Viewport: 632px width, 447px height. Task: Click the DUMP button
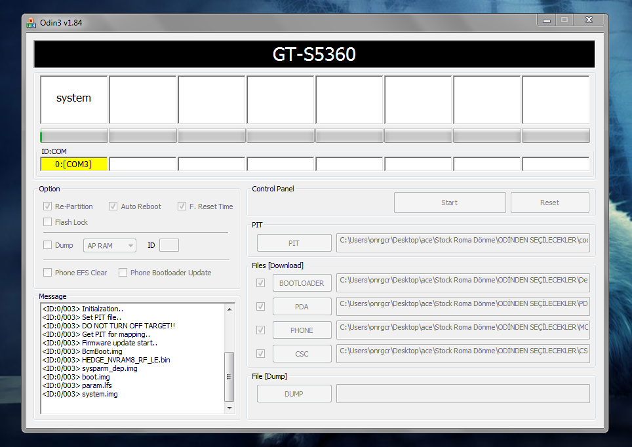coord(294,394)
